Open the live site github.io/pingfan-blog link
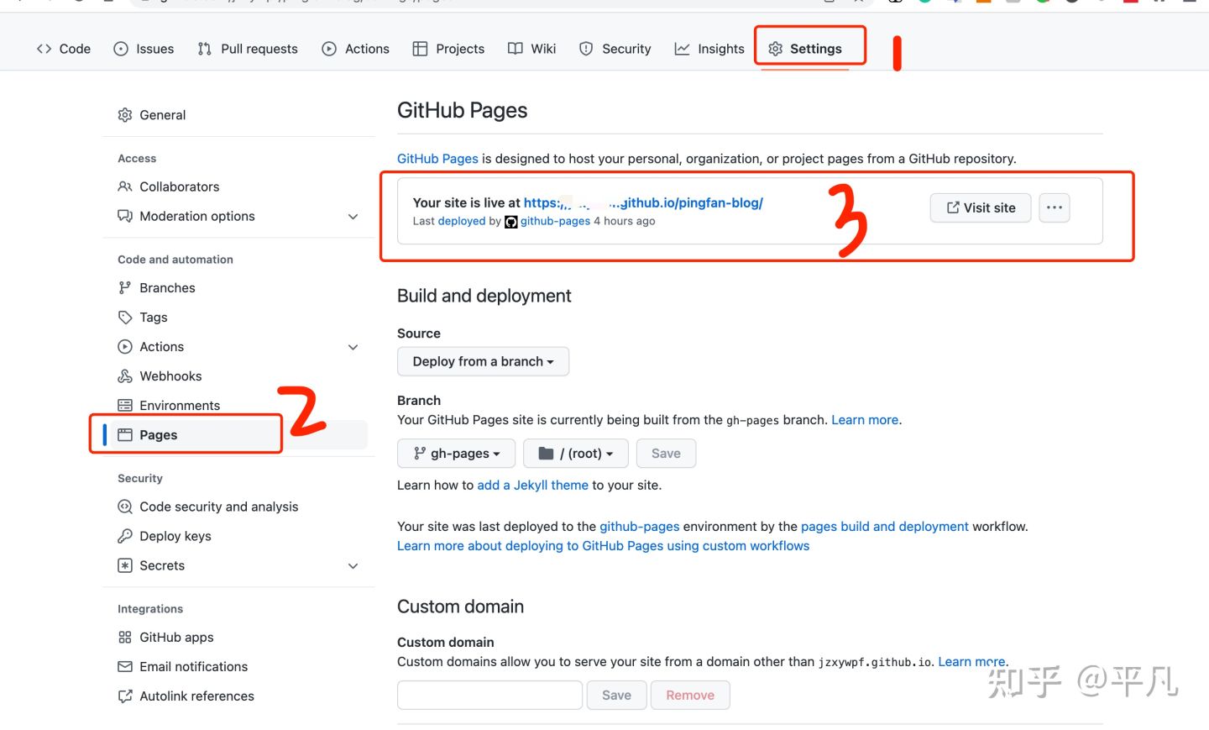This screenshot has width=1209, height=730. [x=643, y=202]
